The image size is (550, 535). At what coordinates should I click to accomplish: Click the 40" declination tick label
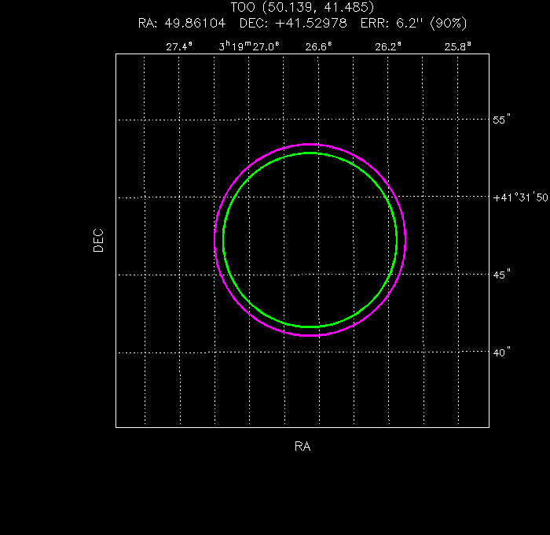click(x=501, y=352)
